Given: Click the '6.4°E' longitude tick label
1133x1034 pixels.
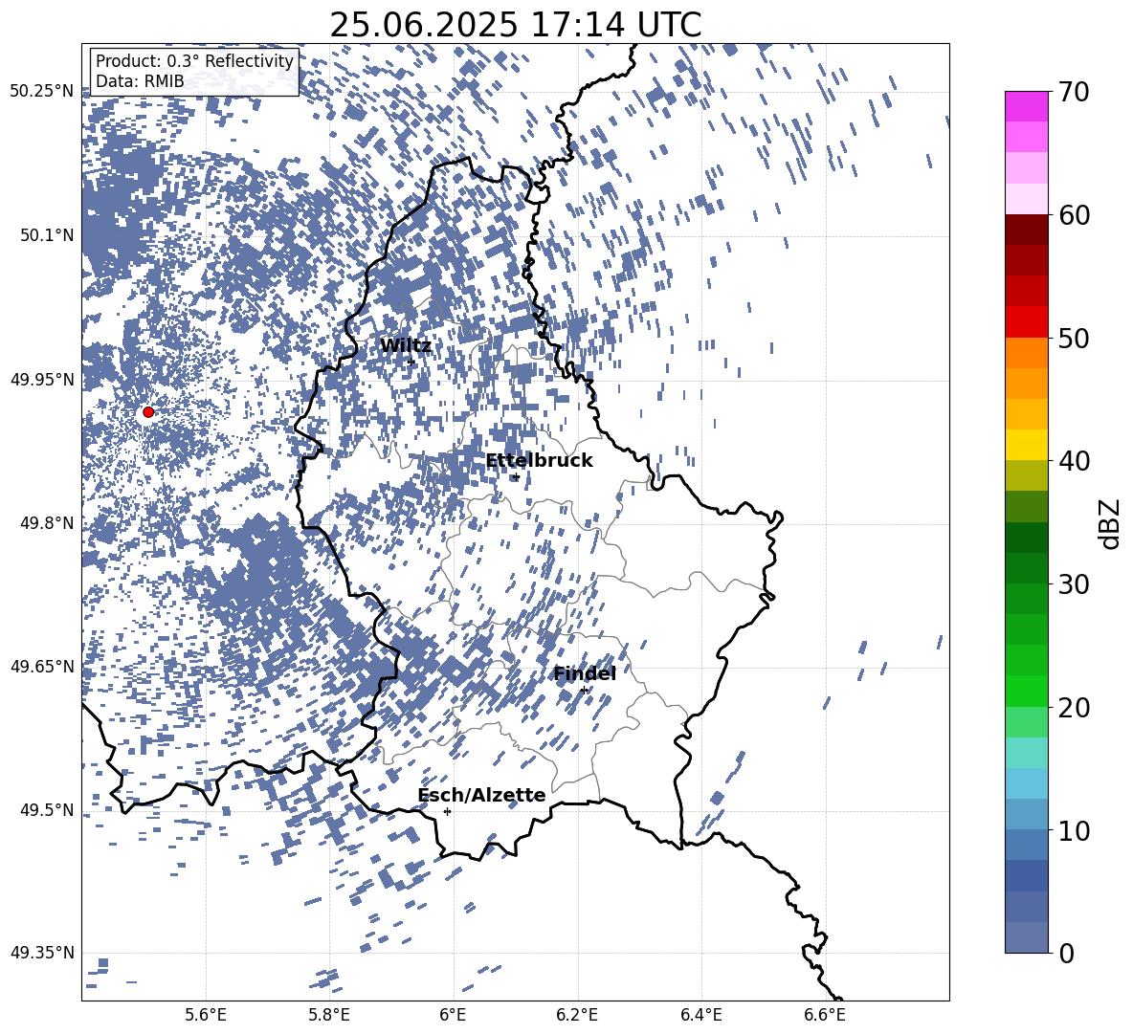Looking at the screenshot, I should click(700, 1015).
